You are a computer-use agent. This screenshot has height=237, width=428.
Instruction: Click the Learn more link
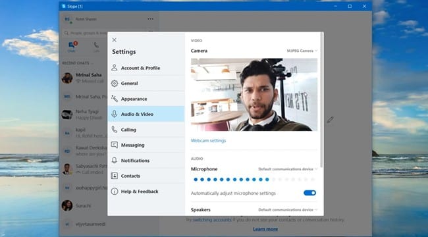click(265, 229)
